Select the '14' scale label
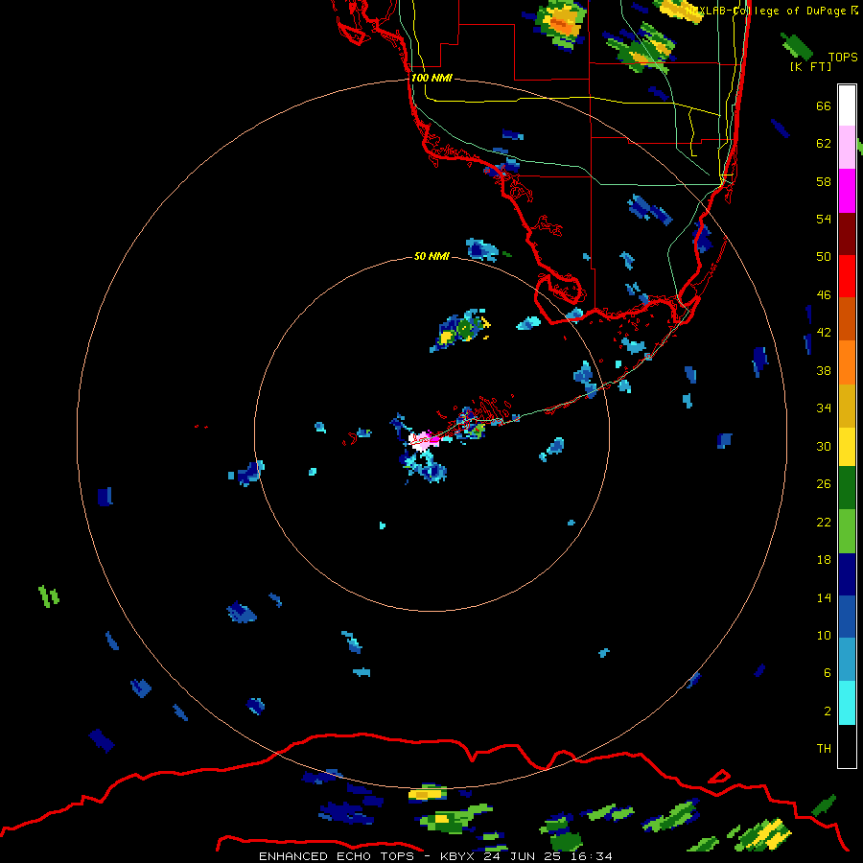This screenshot has width=863, height=863. (824, 597)
